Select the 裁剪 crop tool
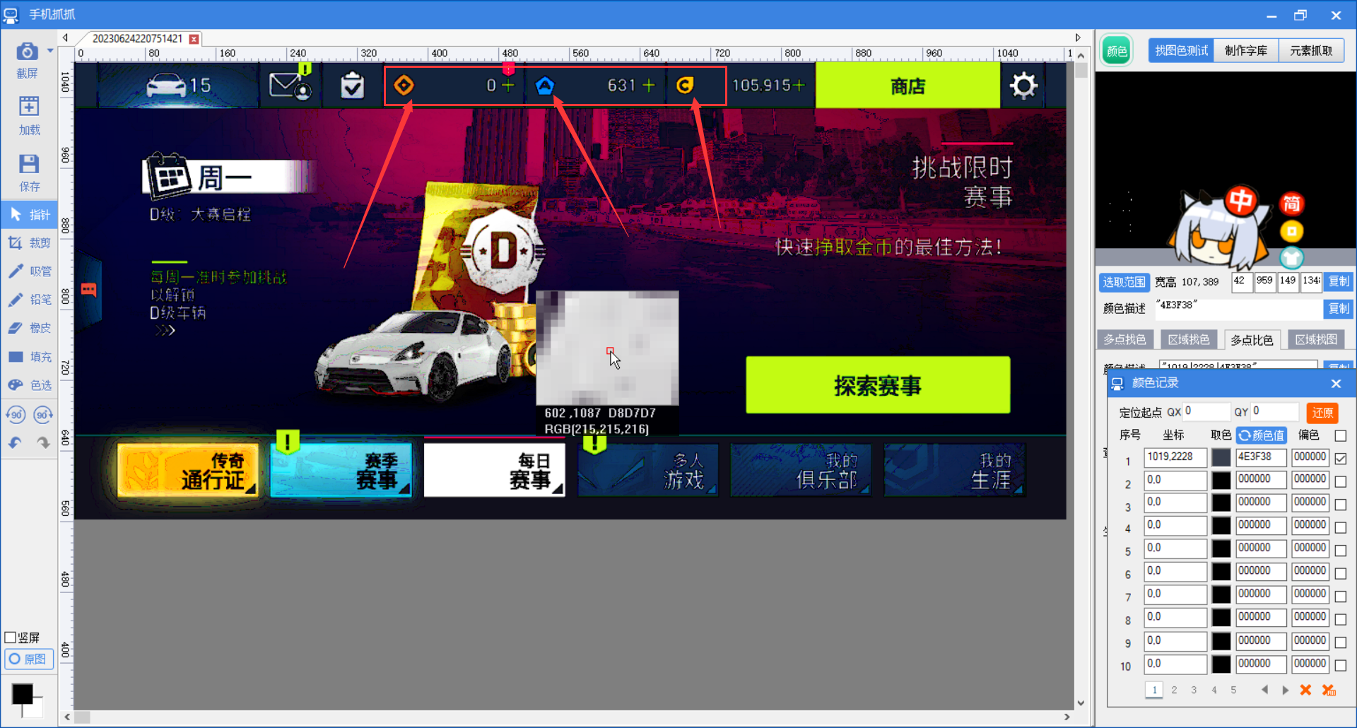Viewport: 1357px width, 728px height. [x=30, y=243]
